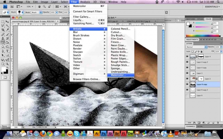Select the Blur tool
Viewport: 223px width, 139px height.
click(x=3, y=47)
